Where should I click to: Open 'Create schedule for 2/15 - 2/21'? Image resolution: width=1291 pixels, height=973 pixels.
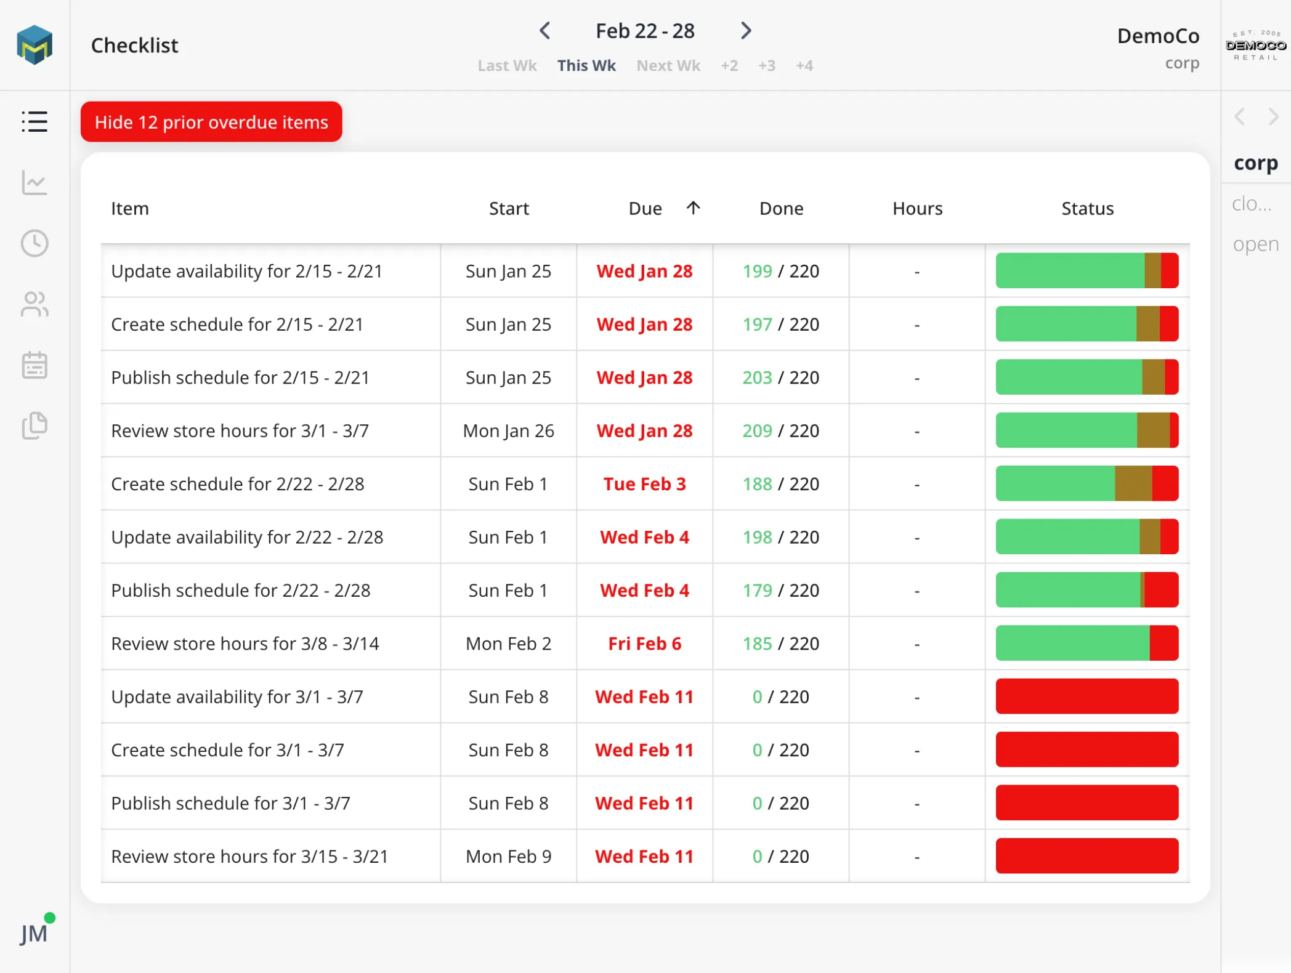[x=237, y=324]
